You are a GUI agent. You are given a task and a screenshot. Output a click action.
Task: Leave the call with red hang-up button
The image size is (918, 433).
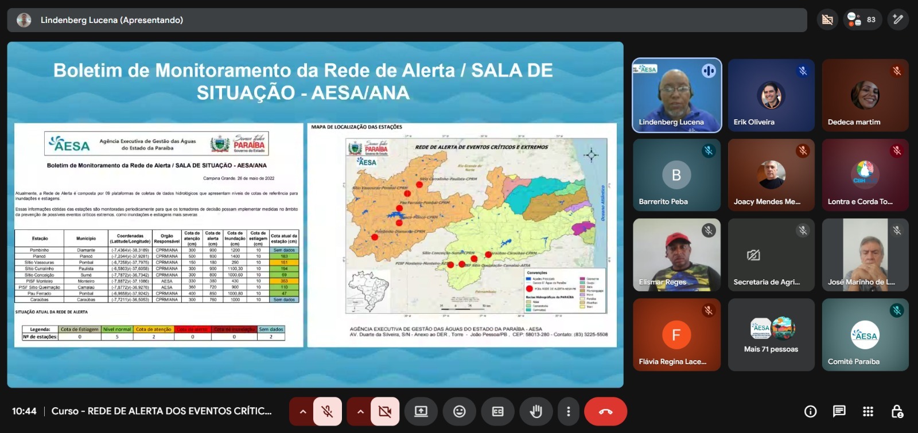(605, 412)
